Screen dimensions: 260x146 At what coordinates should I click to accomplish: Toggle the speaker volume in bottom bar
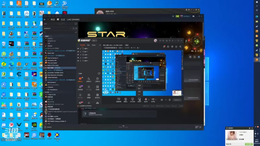pos(153,100)
